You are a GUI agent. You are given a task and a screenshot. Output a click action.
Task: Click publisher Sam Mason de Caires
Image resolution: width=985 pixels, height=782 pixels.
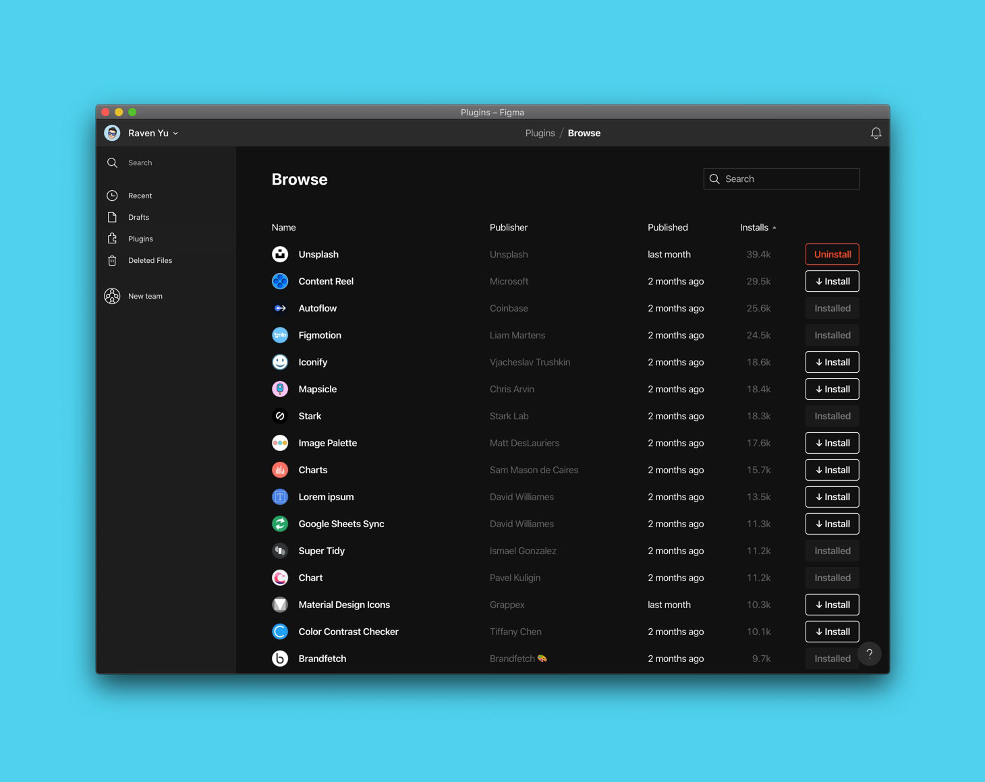tap(534, 470)
